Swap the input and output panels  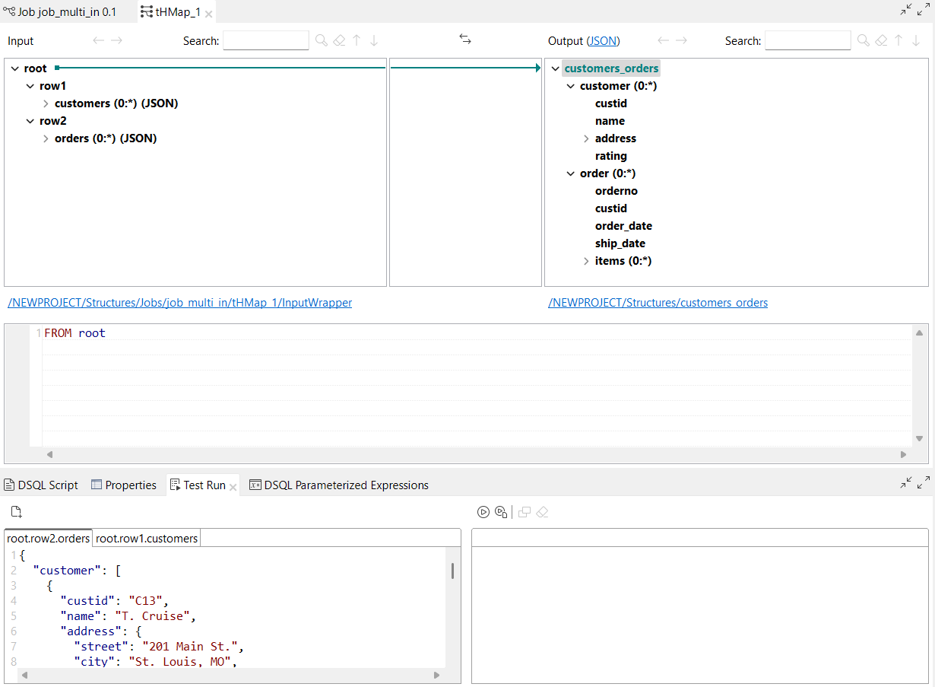point(465,40)
